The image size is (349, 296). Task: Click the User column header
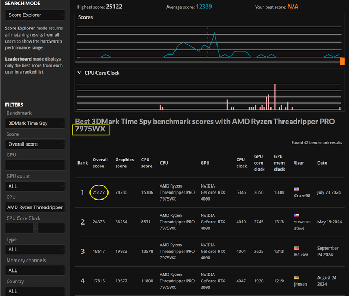299,163
